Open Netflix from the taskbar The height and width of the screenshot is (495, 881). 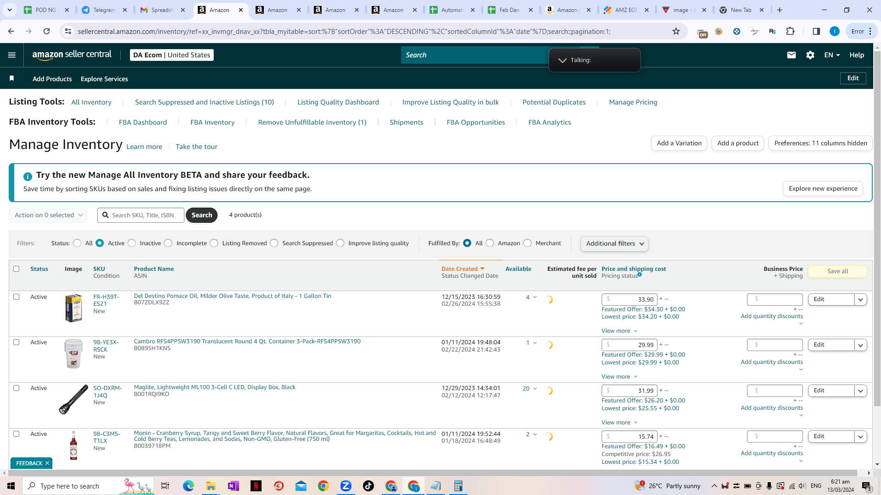click(x=256, y=486)
